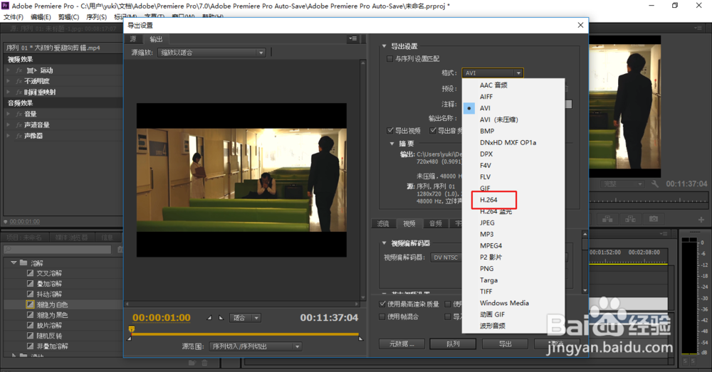Click the 队列 button
Image resolution: width=712 pixels, height=372 pixels.
point(453,344)
